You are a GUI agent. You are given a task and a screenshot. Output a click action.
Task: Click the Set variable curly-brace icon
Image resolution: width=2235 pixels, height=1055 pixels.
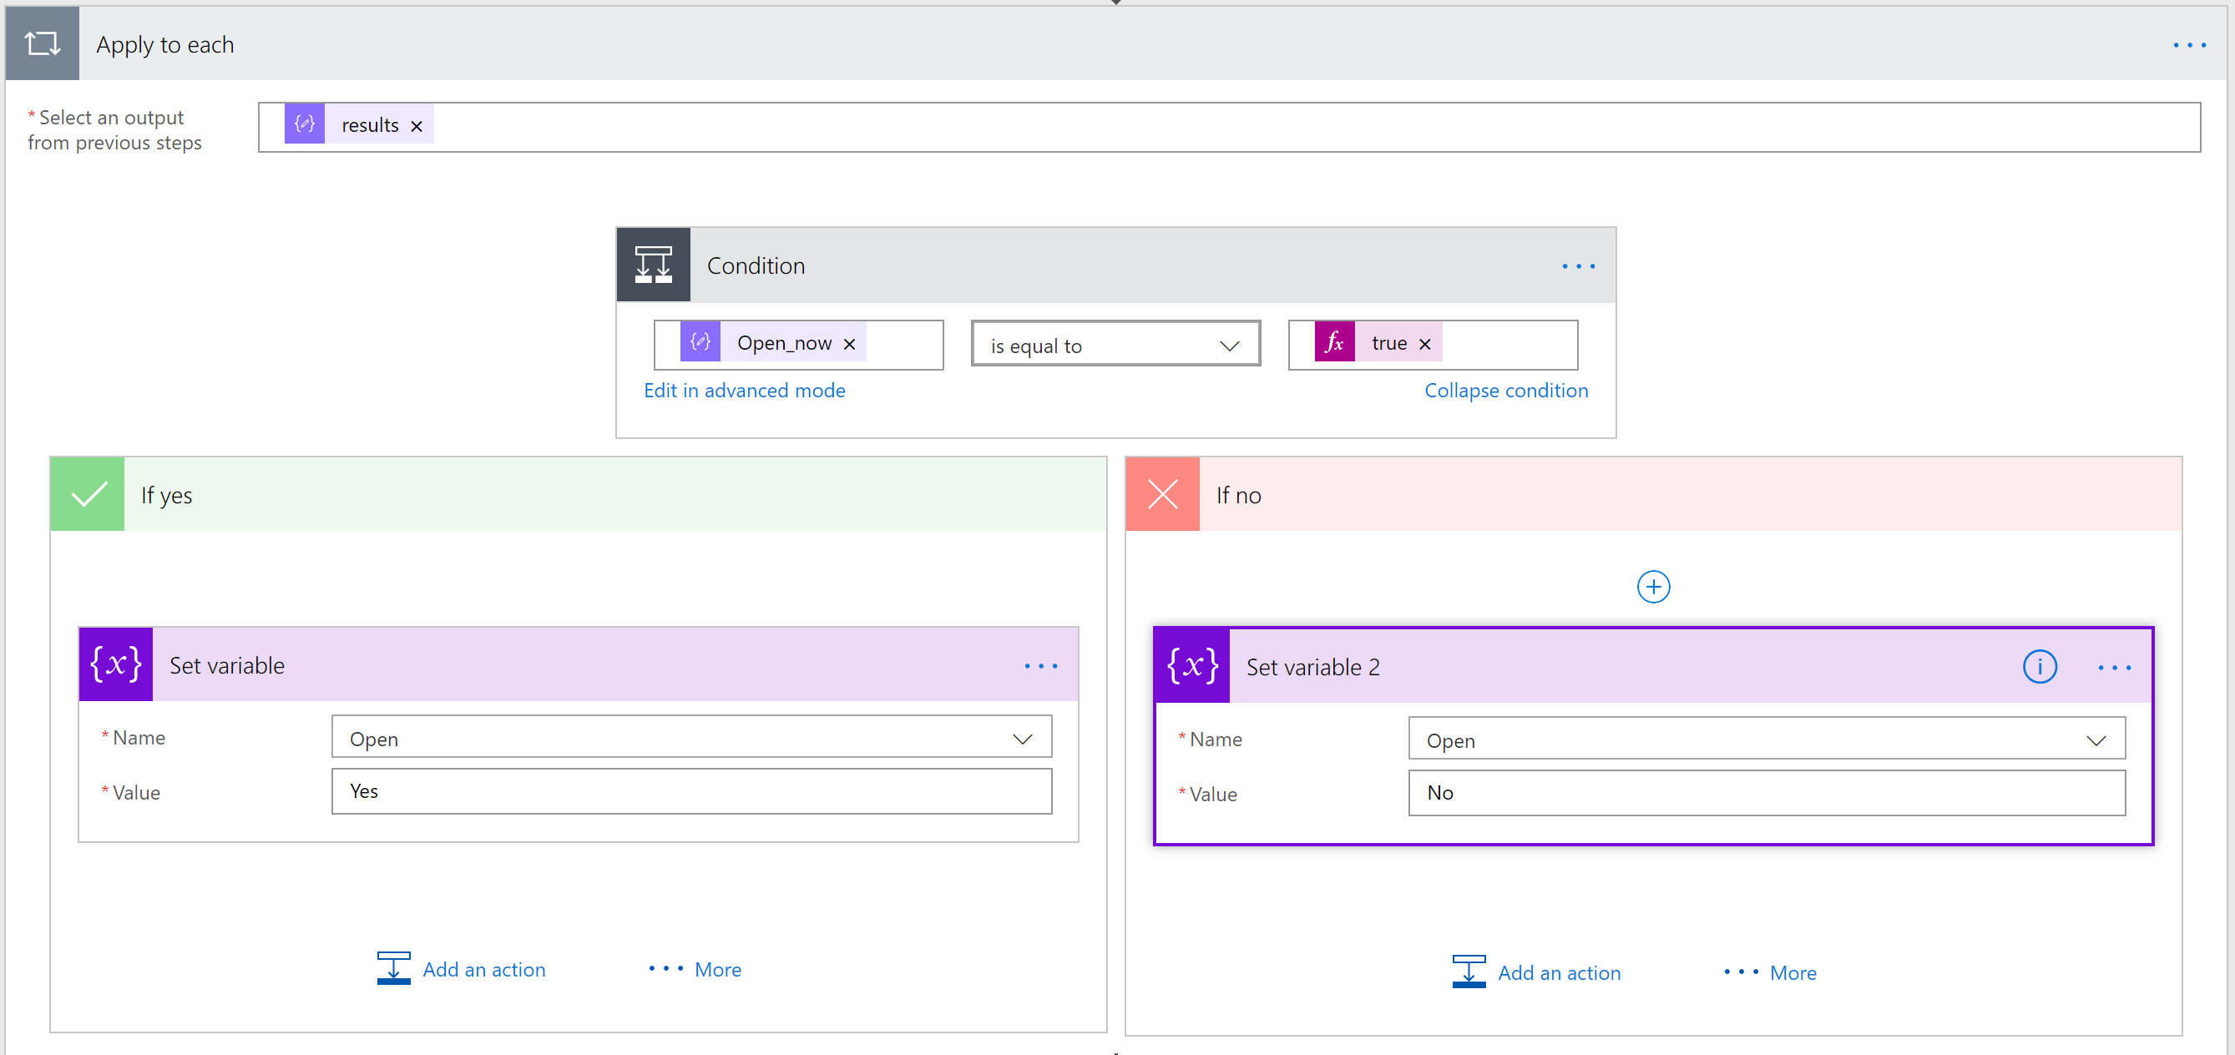(x=115, y=664)
